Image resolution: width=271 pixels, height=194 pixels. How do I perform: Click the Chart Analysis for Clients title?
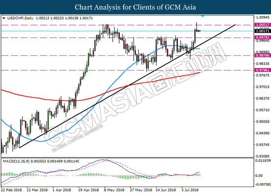point(135,7)
